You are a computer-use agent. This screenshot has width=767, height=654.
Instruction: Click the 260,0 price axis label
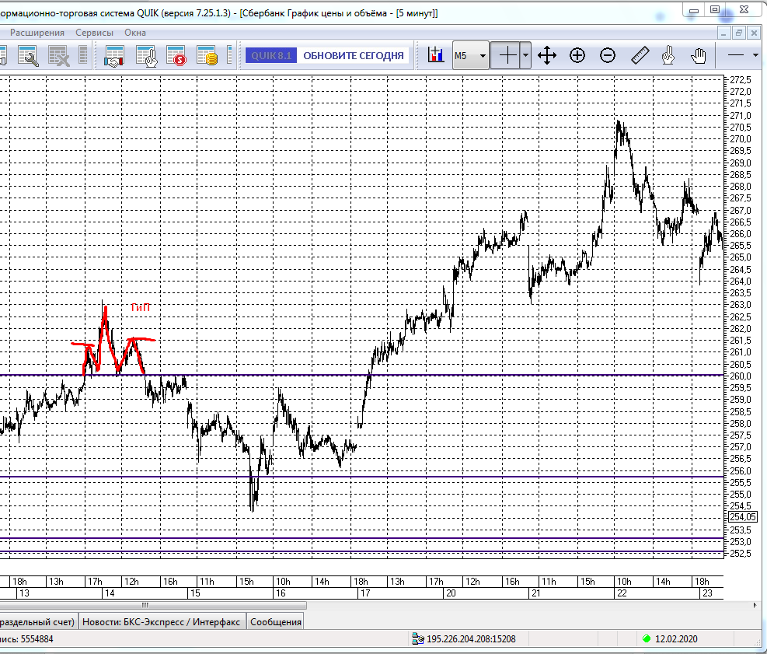[x=740, y=376]
